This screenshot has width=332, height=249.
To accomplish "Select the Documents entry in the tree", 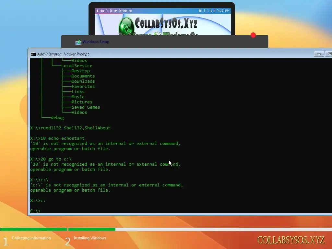I will tap(83, 76).
